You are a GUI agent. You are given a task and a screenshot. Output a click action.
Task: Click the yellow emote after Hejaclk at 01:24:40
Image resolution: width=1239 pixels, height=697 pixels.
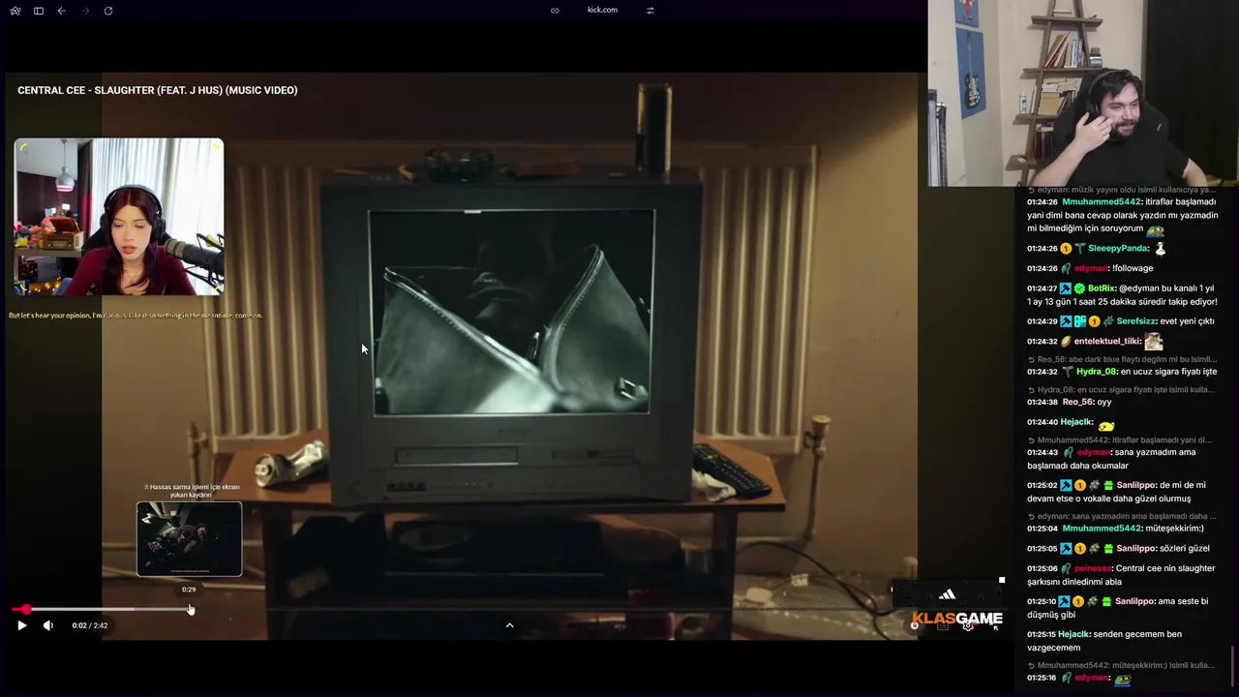click(x=1106, y=426)
